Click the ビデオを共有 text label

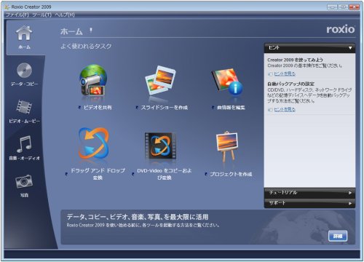pos(98,108)
